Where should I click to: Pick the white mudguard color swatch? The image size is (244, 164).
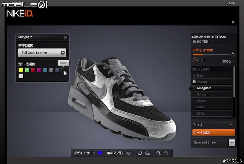(21, 76)
